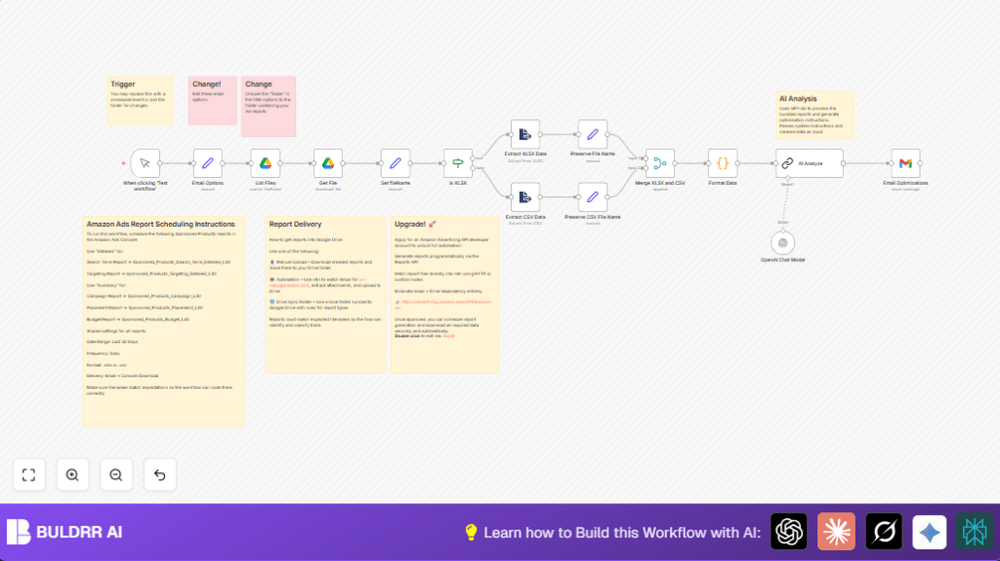Select the pink 'Change!' sticky note

(x=212, y=101)
